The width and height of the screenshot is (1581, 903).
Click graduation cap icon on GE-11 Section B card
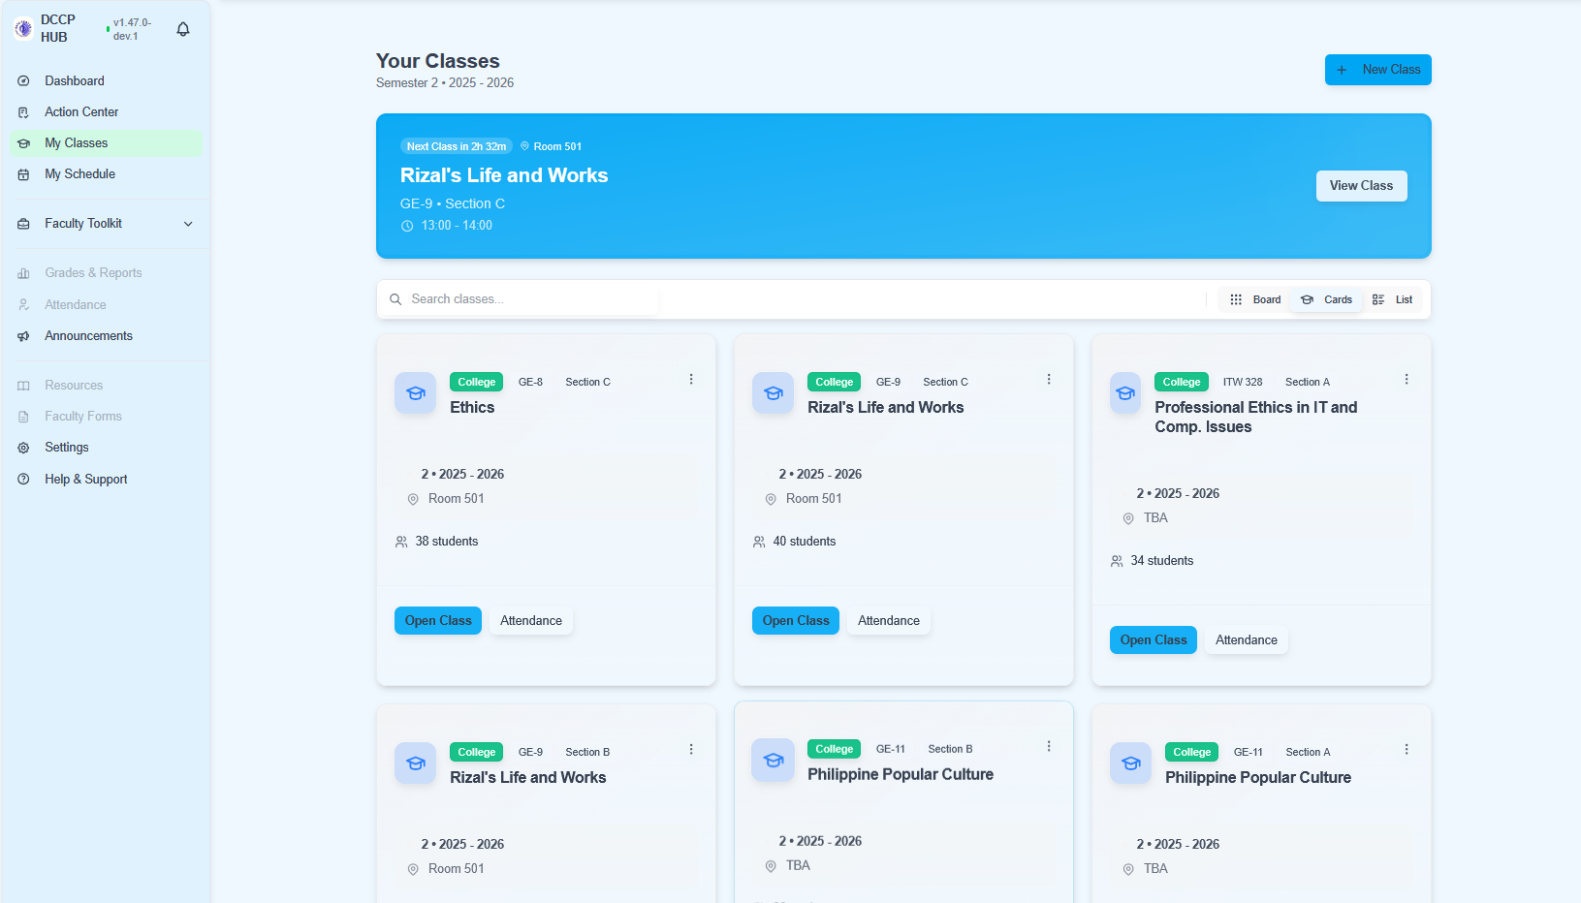click(774, 761)
